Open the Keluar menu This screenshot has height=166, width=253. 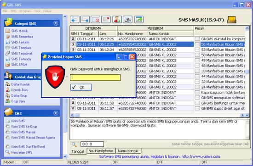click(x=47, y=11)
